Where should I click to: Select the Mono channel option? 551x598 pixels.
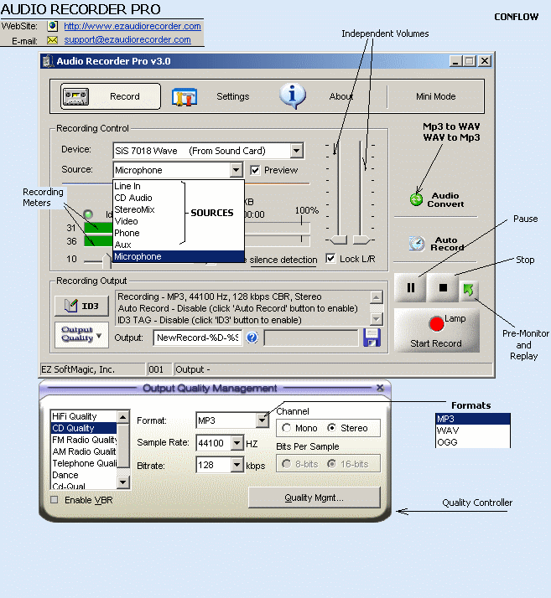click(286, 428)
